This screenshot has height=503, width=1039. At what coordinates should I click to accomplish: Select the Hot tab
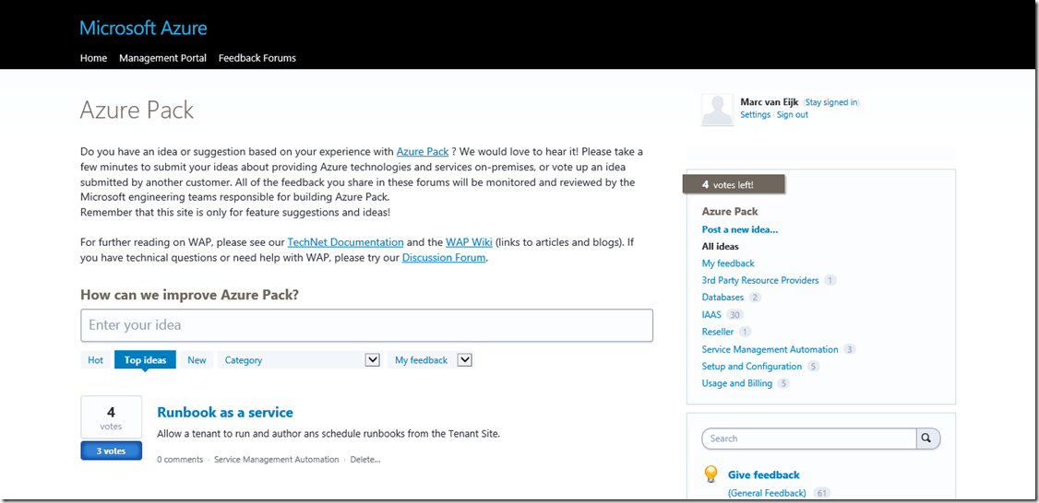(x=95, y=360)
